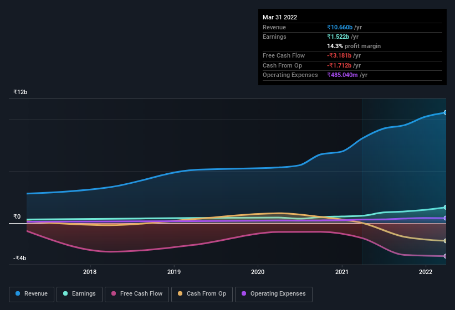Viewport: 455px width, 310px height.
Task: Toggle the Operating Expenses legend button
Action: coord(274,294)
